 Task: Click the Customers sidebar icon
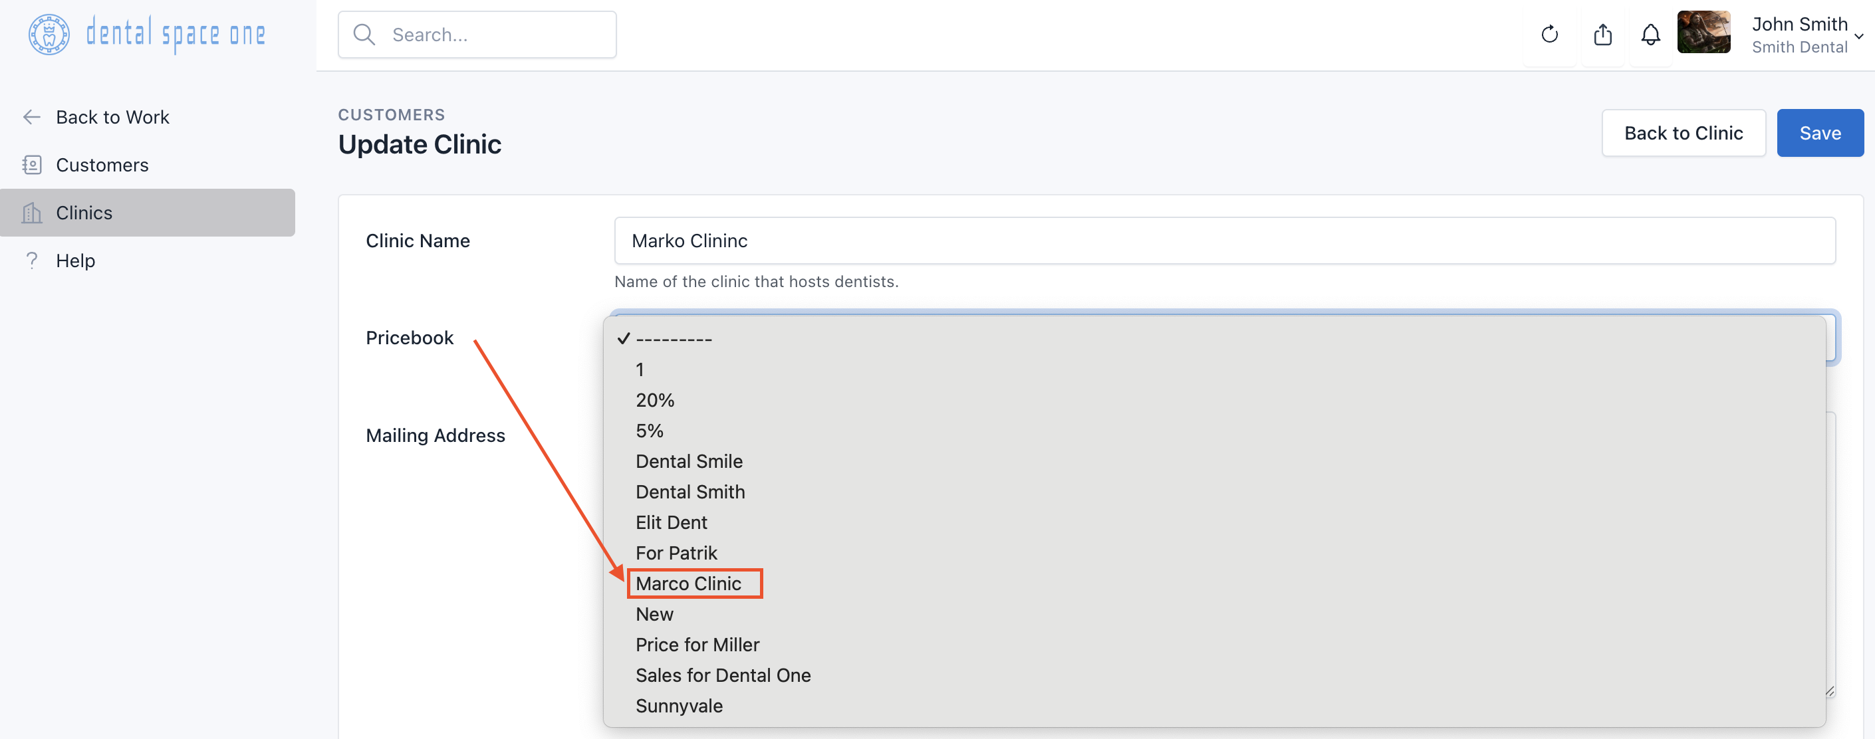point(32,164)
